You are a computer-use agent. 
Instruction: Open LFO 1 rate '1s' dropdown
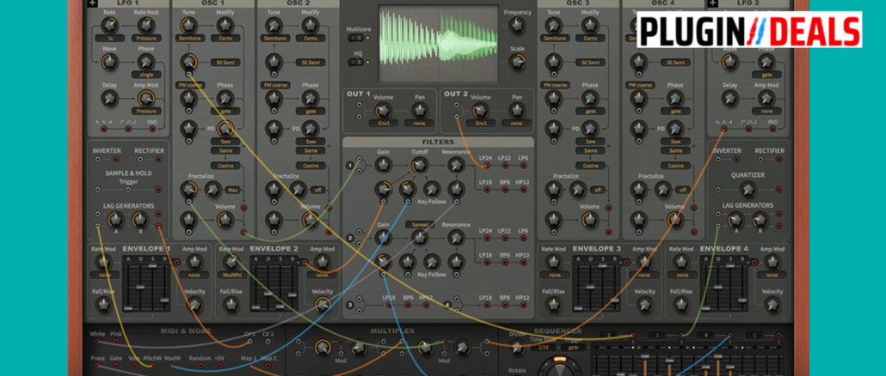pos(109,39)
